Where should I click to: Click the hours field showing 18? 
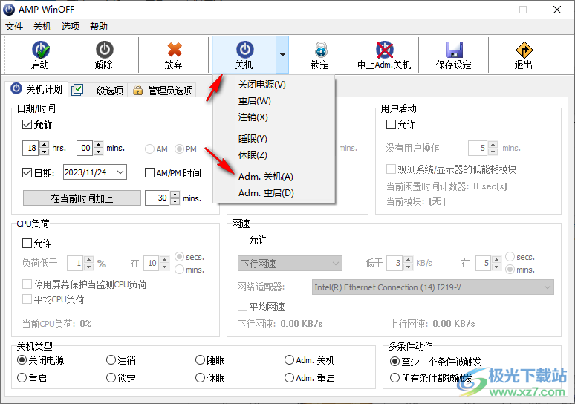pos(30,148)
